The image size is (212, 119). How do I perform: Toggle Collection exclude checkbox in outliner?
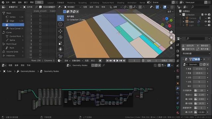coord(202,15)
